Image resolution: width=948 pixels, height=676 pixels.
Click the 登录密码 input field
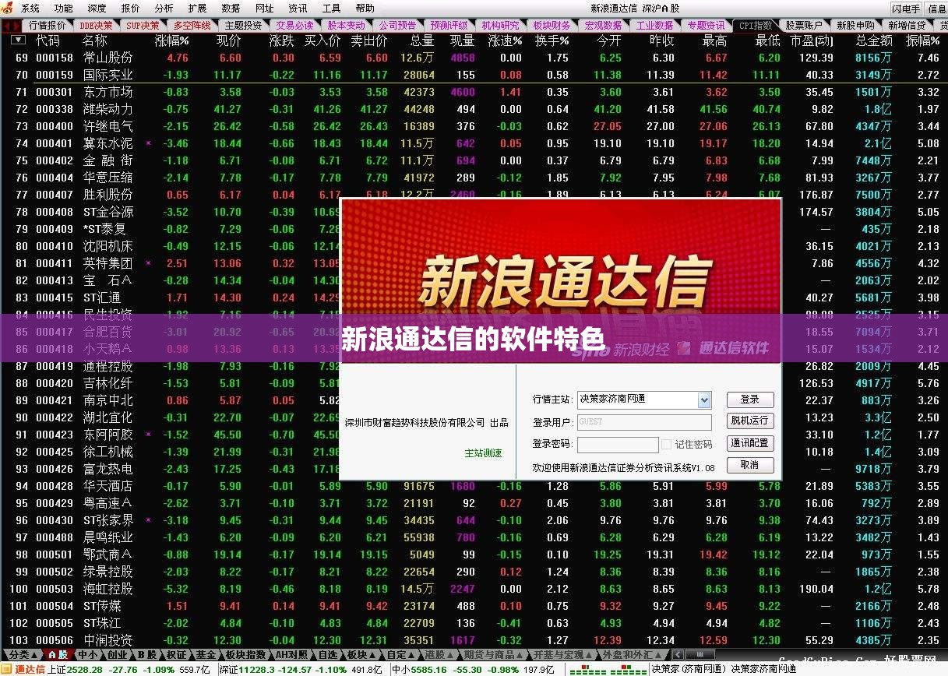[616, 444]
